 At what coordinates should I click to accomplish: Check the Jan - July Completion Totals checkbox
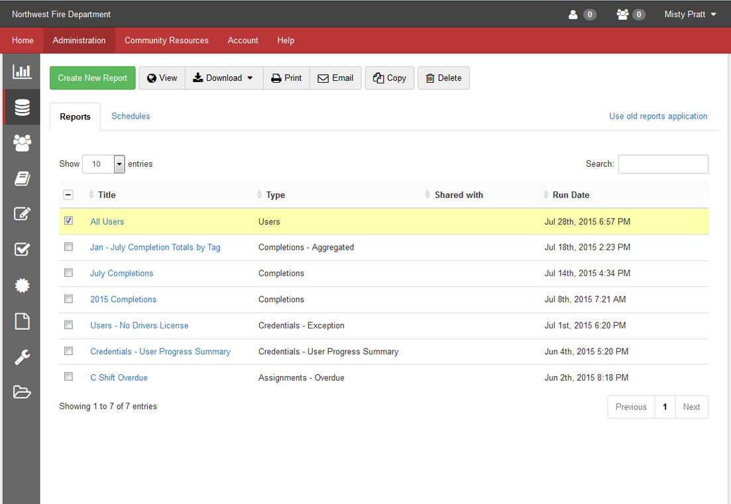(68, 247)
